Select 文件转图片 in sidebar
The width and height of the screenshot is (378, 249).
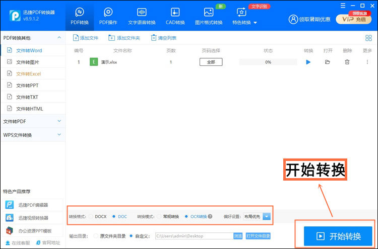(x=33, y=62)
